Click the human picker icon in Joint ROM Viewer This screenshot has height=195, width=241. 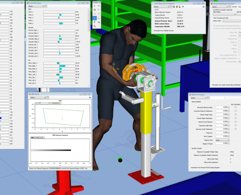(46, 6)
